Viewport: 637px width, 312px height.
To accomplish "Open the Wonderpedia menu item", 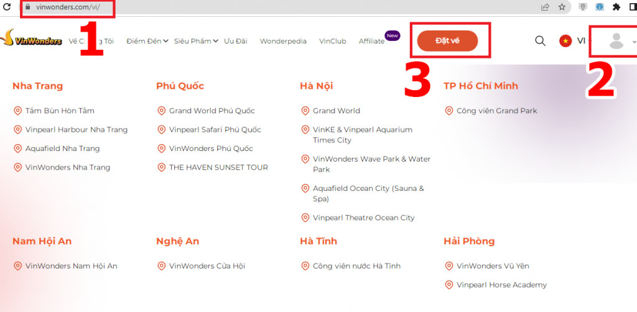I will click(283, 41).
